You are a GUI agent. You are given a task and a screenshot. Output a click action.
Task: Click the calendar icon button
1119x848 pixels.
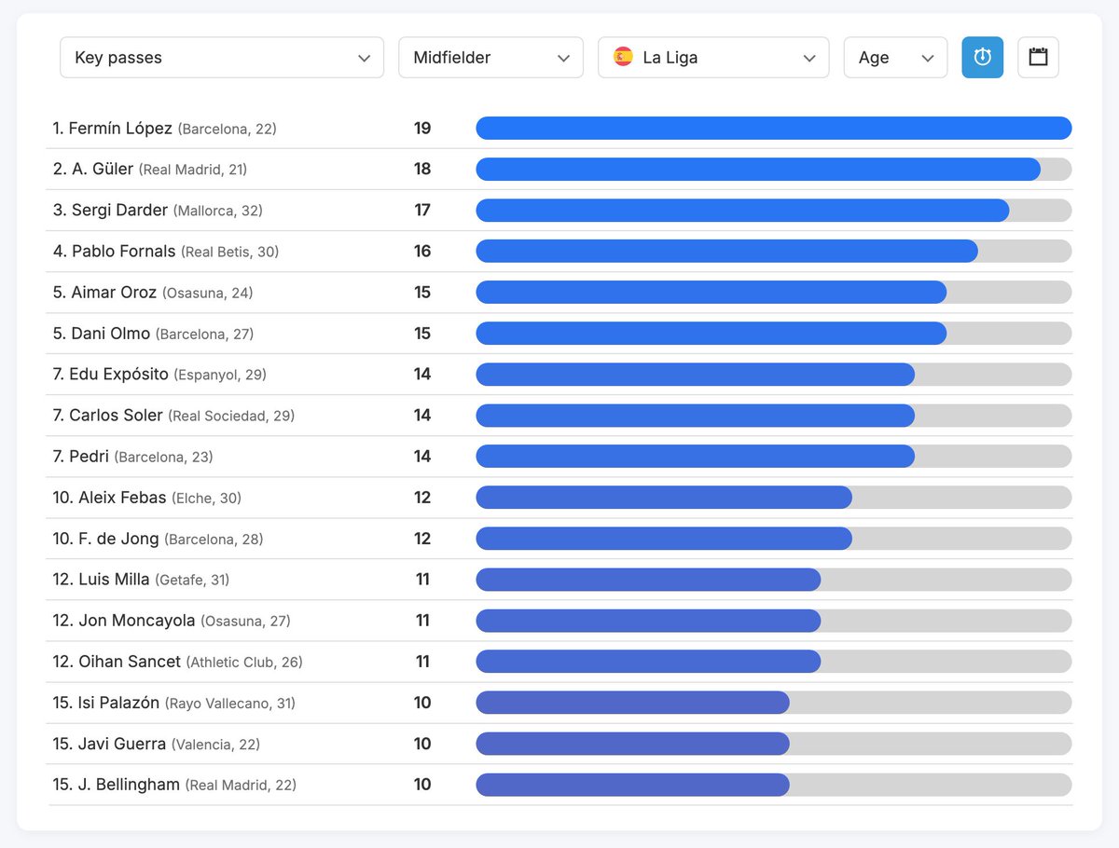coord(1038,57)
